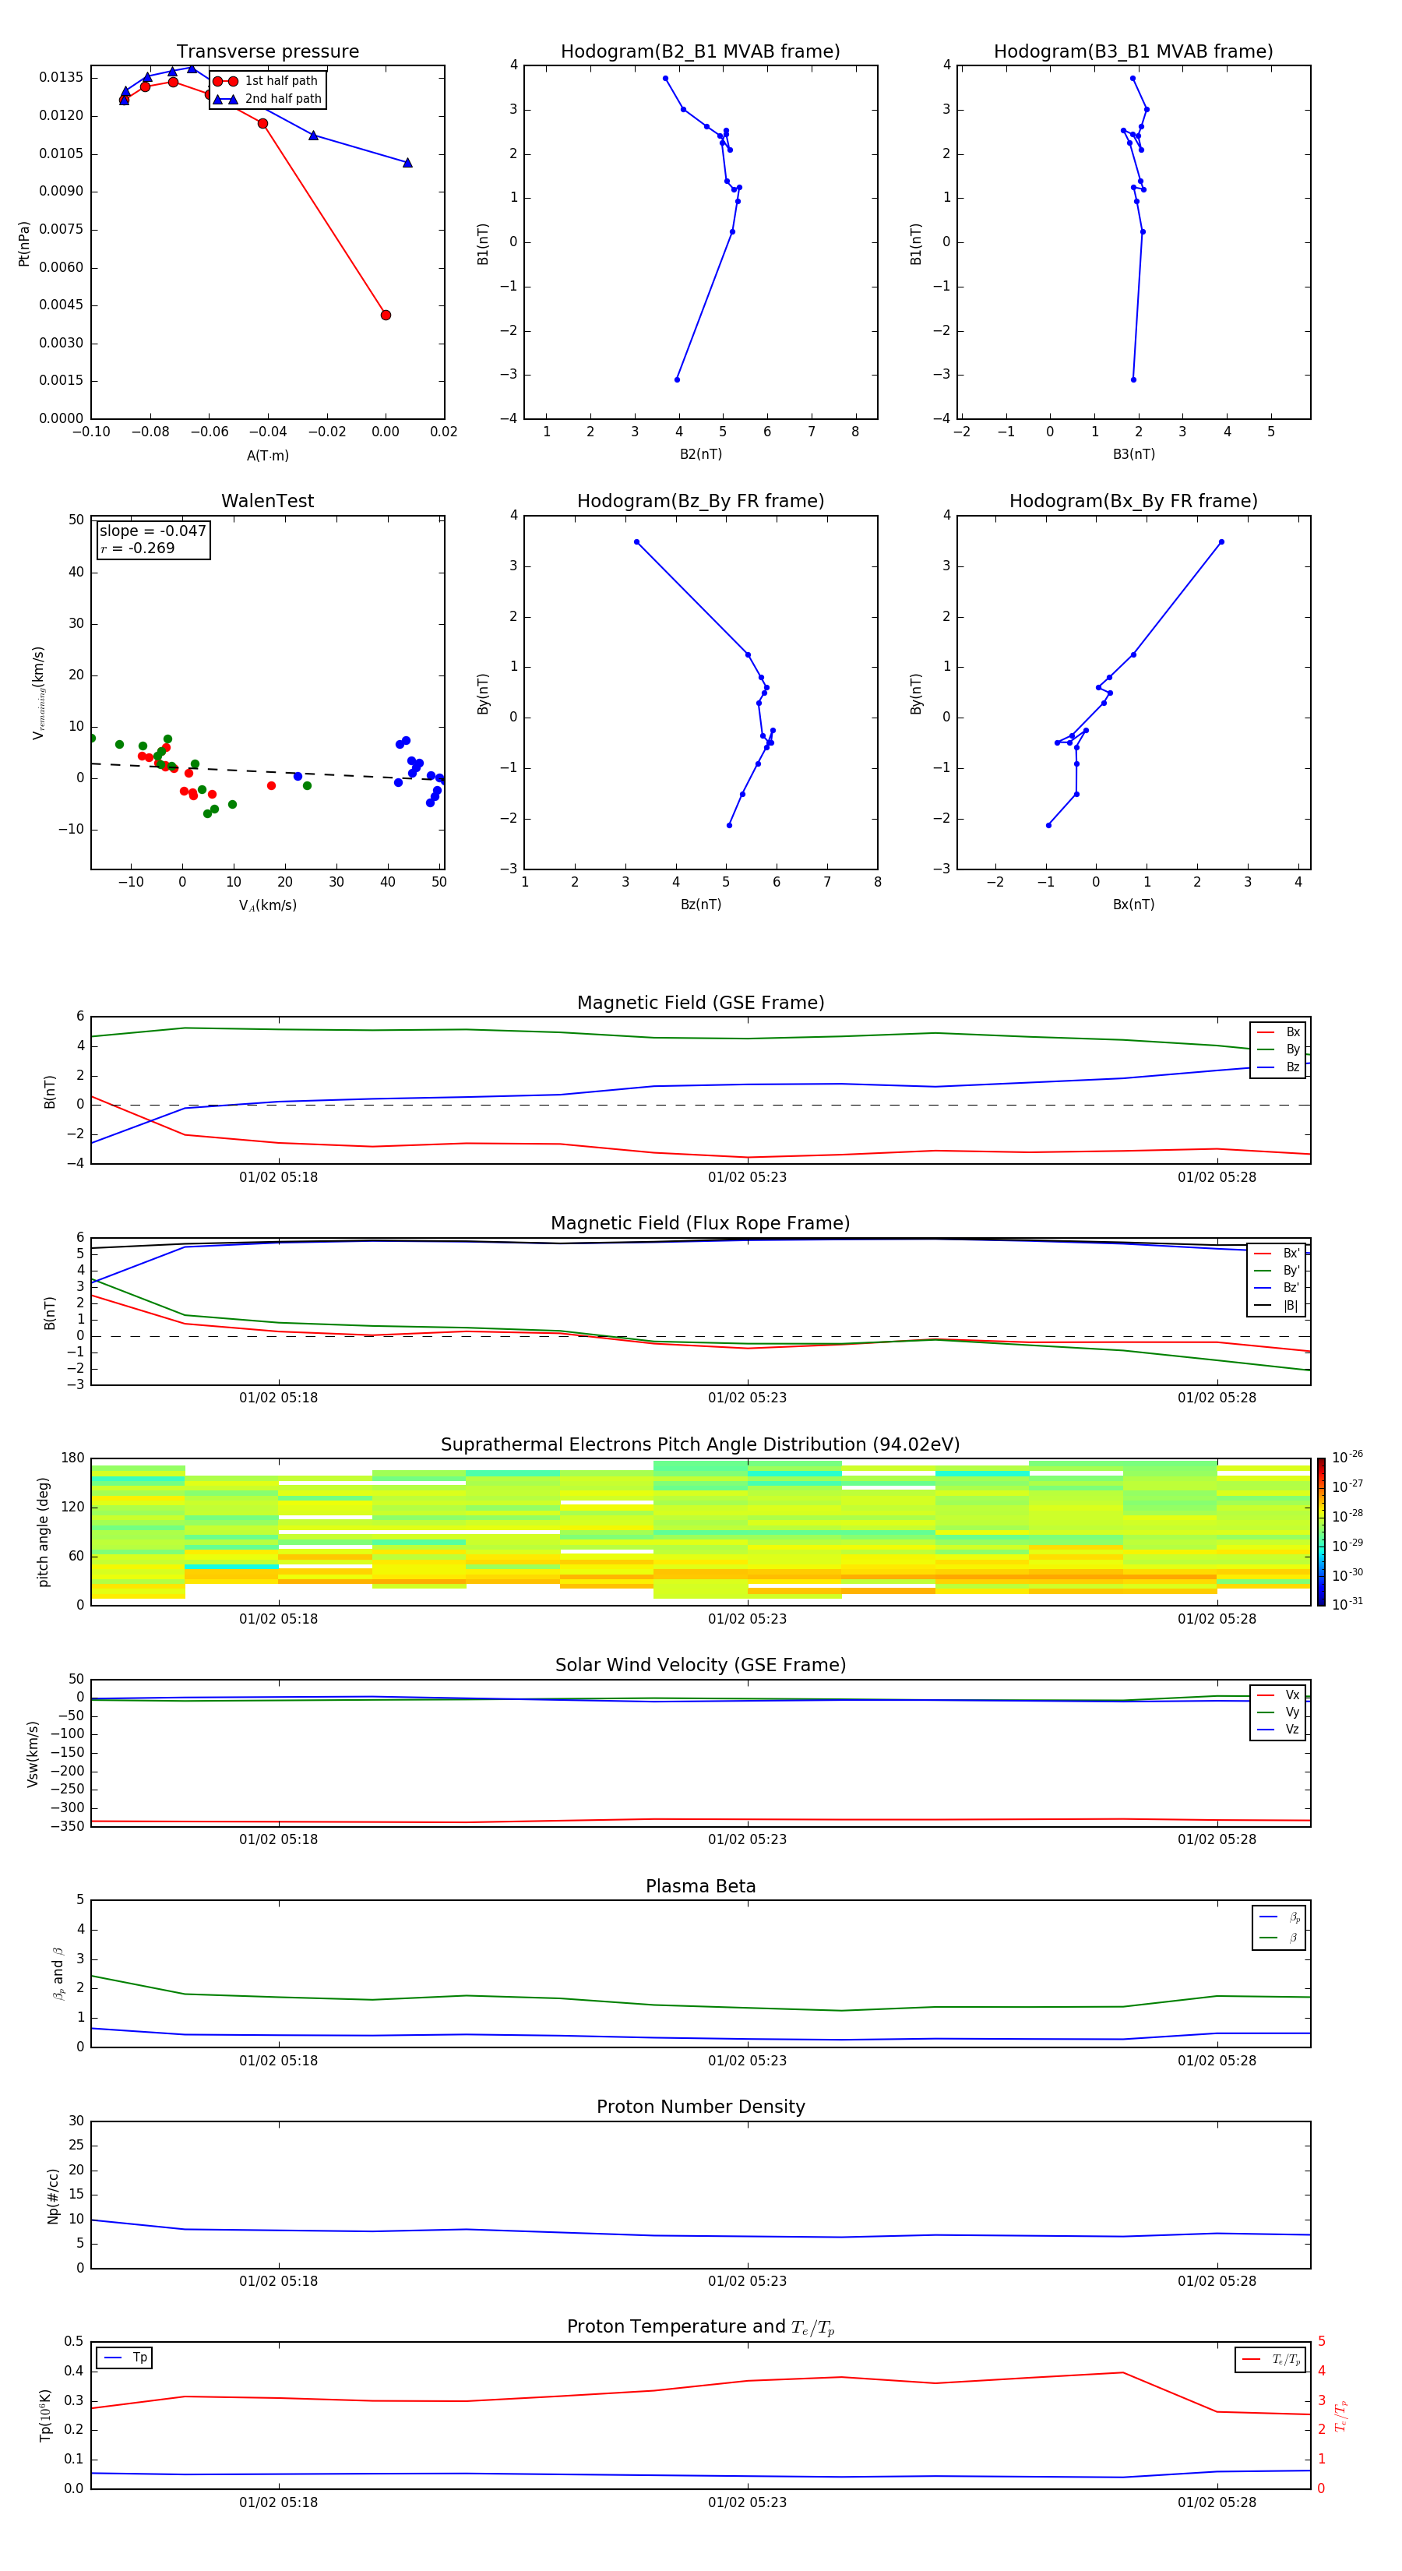This screenshot has width=1402, height=2571.
Task: Click the pitch angle distribution colorbar
Action: point(1321,1532)
